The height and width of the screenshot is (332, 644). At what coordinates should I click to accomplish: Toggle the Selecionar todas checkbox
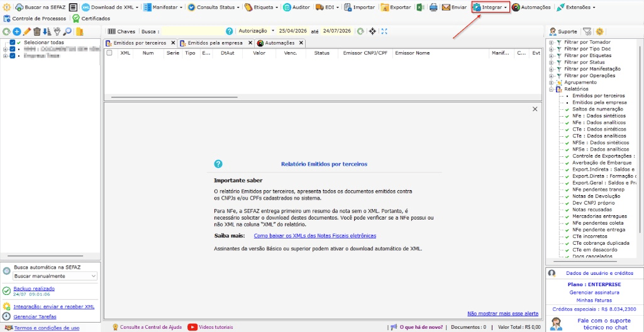tap(13, 43)
